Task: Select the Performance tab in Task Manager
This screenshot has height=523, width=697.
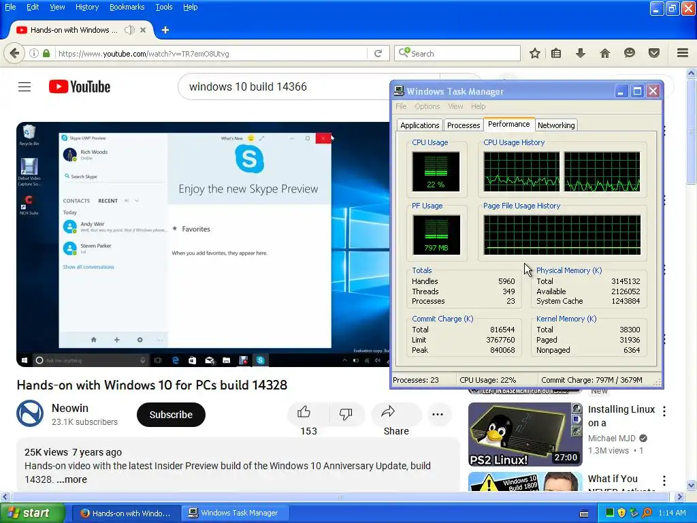Action: [x=509, y=124]
